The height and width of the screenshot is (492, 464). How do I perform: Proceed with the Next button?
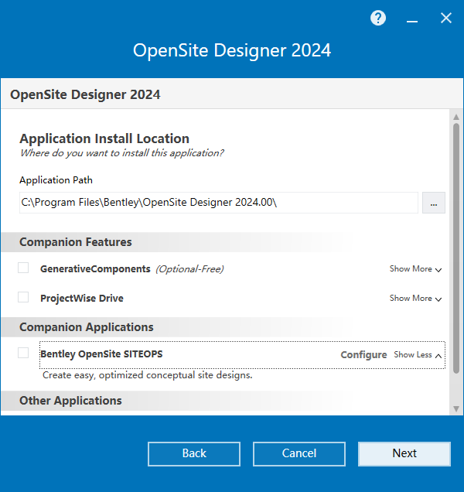(404, 454)
